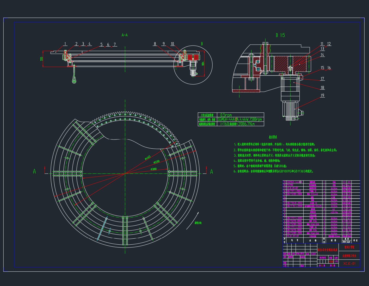
Task: Click the '0.5rpm' speed value
Action: tap(226, 115)
